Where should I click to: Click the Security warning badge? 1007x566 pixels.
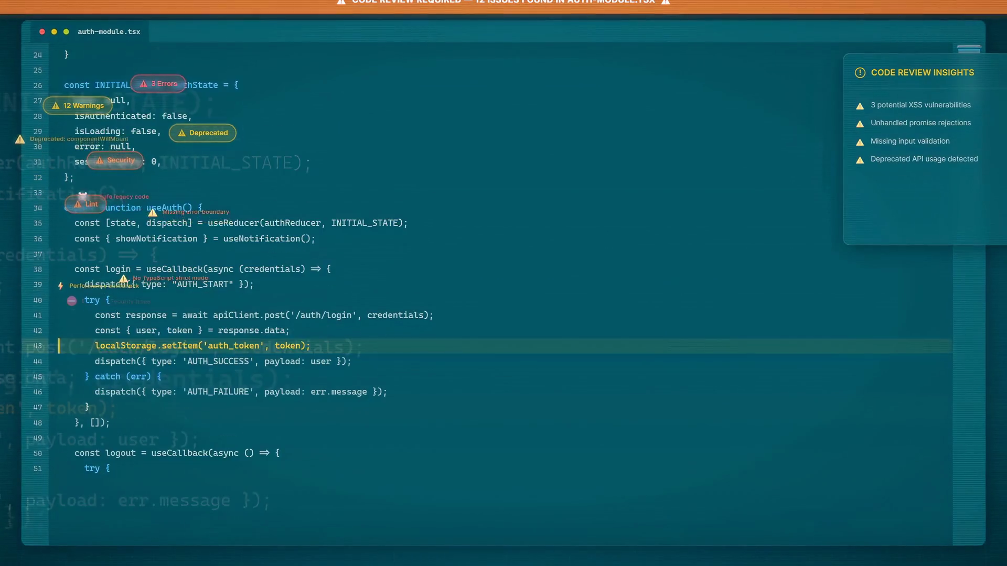click(115, 160)
